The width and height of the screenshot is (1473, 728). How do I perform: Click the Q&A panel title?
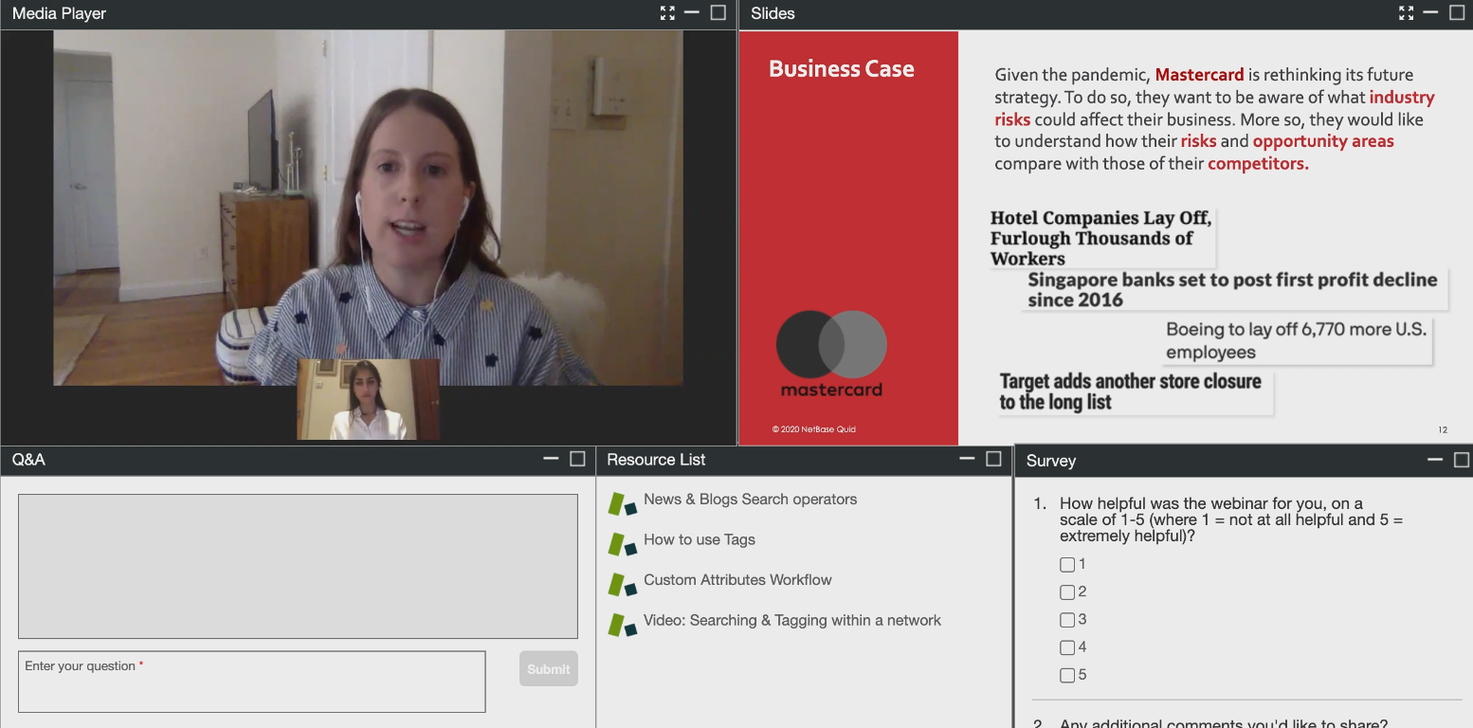[x=28, y=460]
